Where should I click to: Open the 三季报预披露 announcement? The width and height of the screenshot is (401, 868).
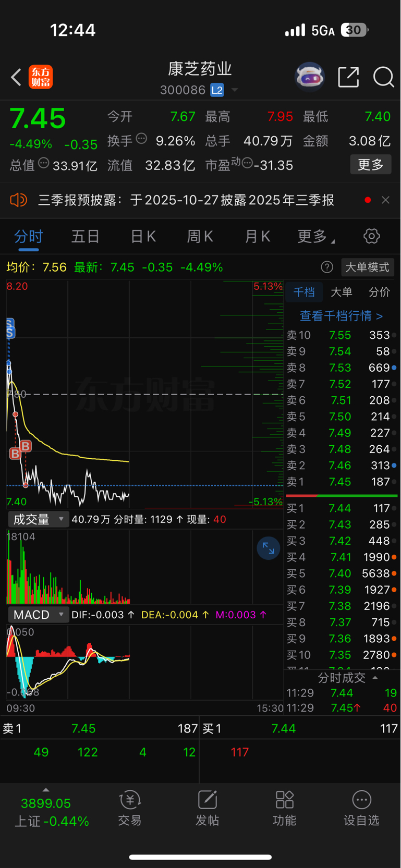point(186,200)
